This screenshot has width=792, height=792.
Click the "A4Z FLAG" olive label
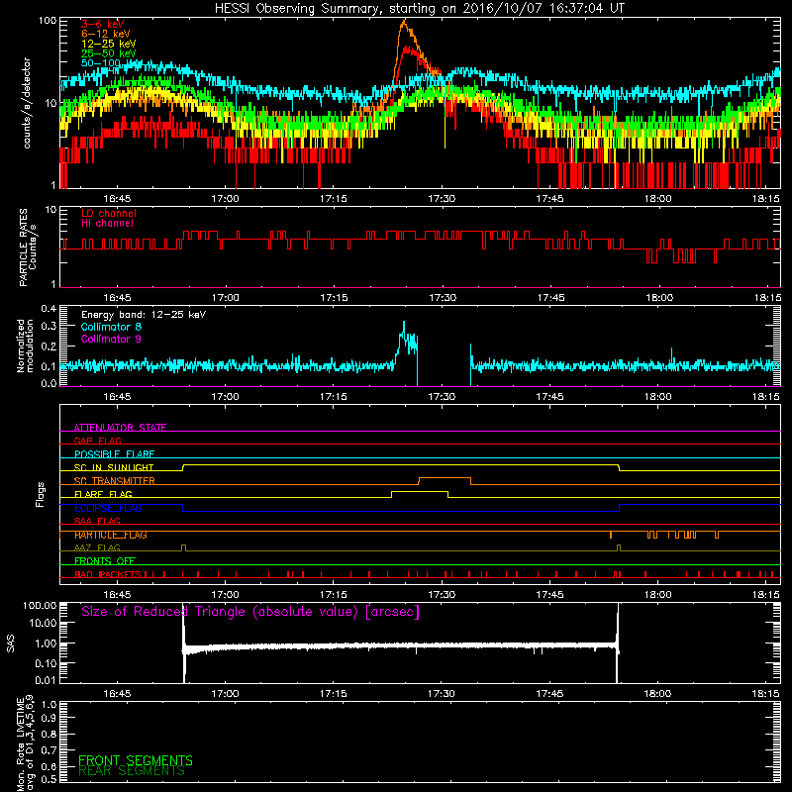[x=97, y=547]
